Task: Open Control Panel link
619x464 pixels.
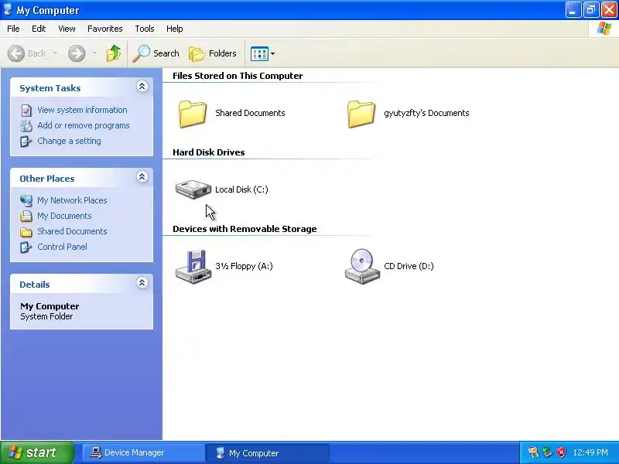Action: [63, 247]
